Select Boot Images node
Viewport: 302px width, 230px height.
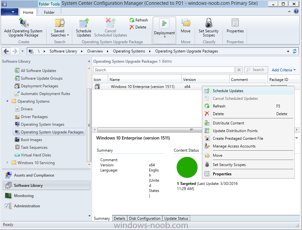pyautogui.click(x=28, y=140)
